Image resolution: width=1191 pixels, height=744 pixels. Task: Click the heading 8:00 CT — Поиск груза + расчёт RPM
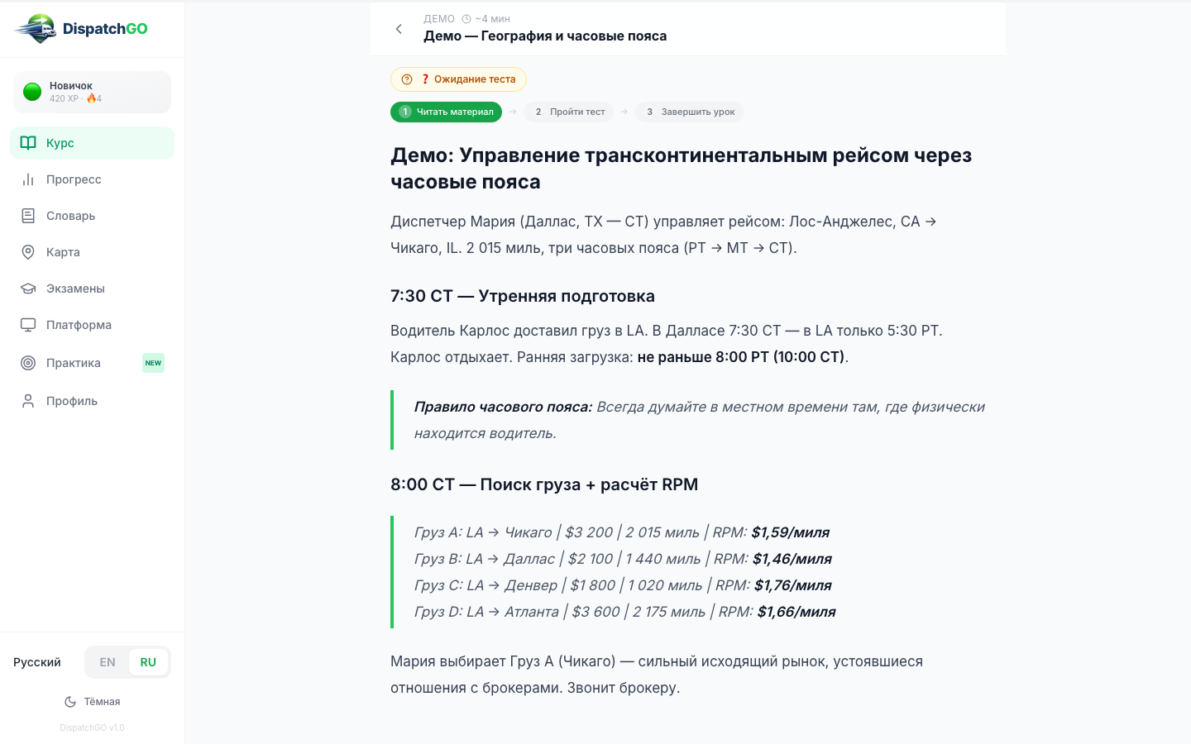click(544, 484)
